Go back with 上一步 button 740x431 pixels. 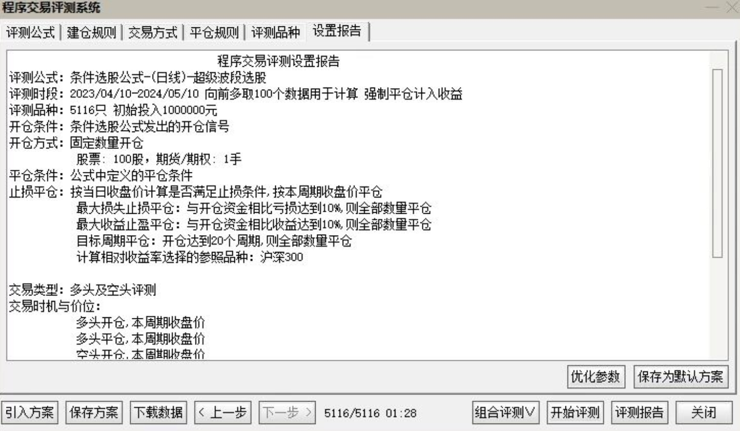click(x=222, y=413)
